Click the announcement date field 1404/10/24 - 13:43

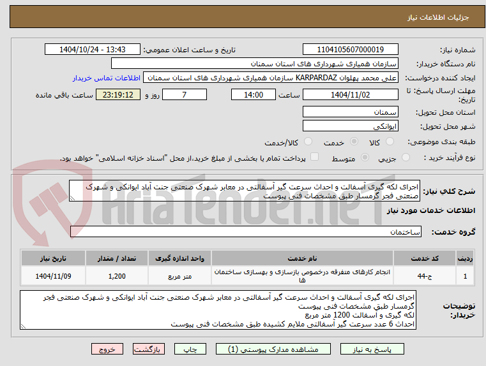point(93,50)
